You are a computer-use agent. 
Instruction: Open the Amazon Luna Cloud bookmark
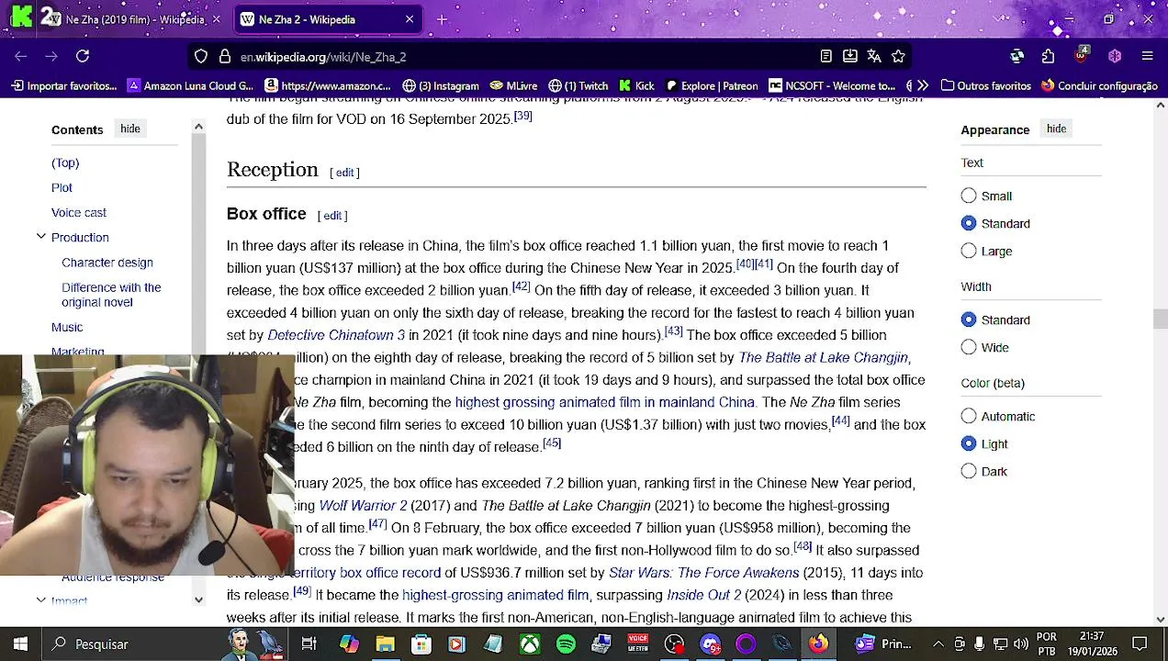tap(190, 85)
